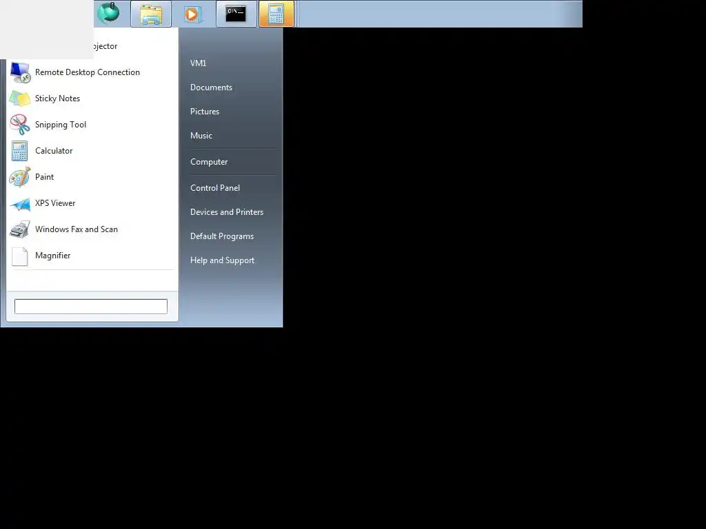Launch Windows Fax and Scan icon

(20, 229)
